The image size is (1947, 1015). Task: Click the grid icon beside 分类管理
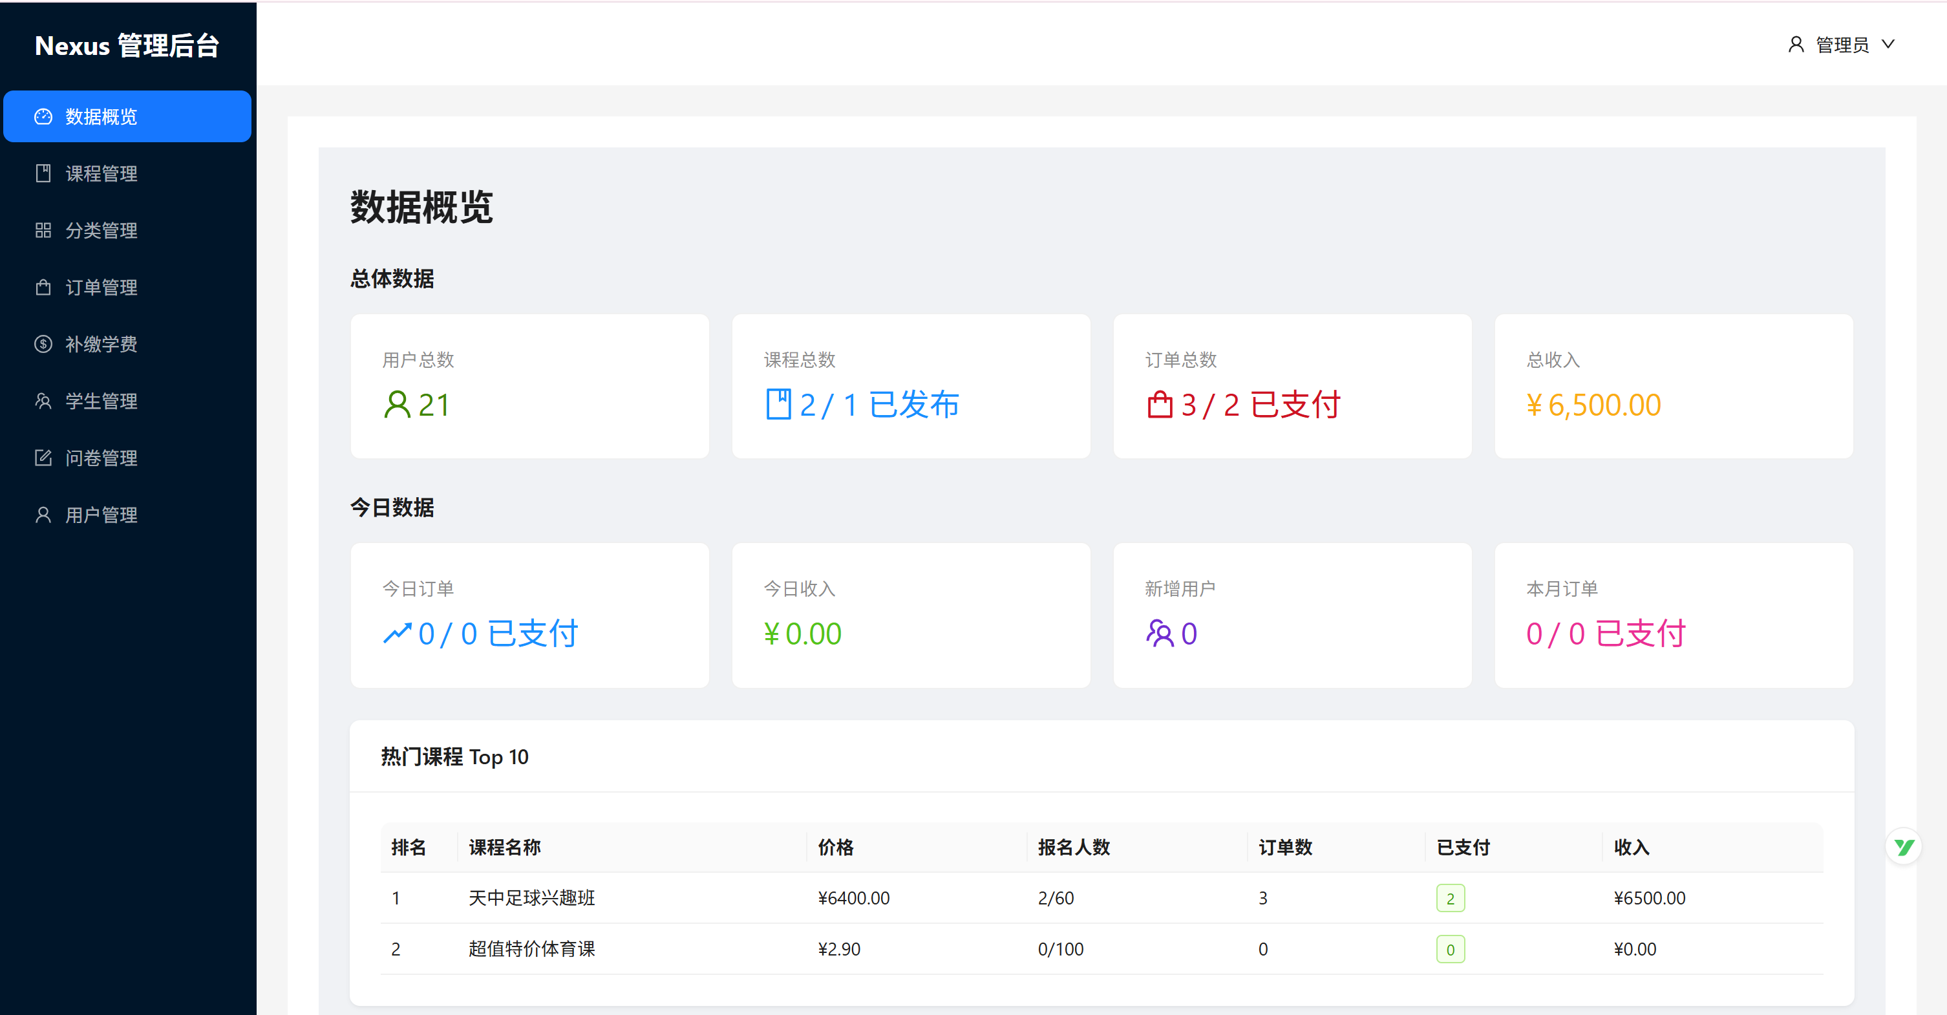(43, 230)
